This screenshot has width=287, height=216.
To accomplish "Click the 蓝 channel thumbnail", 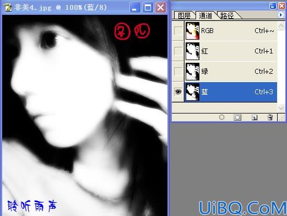I will tap(192, 92).
